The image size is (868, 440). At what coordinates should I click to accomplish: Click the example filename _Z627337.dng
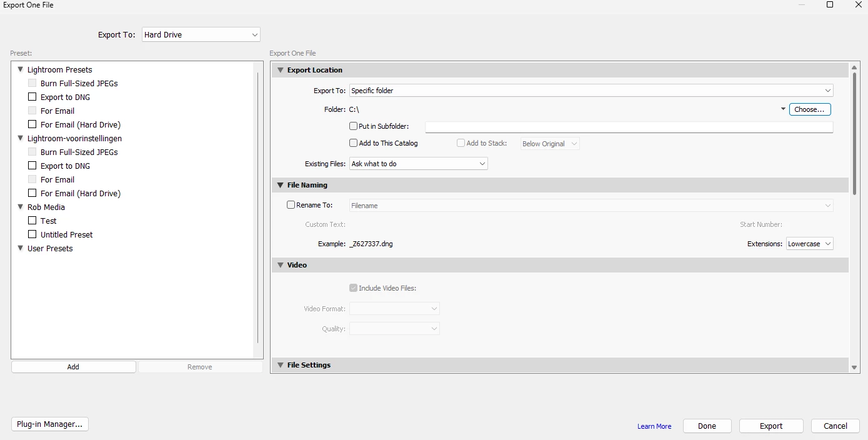click(x=371, y=244)
